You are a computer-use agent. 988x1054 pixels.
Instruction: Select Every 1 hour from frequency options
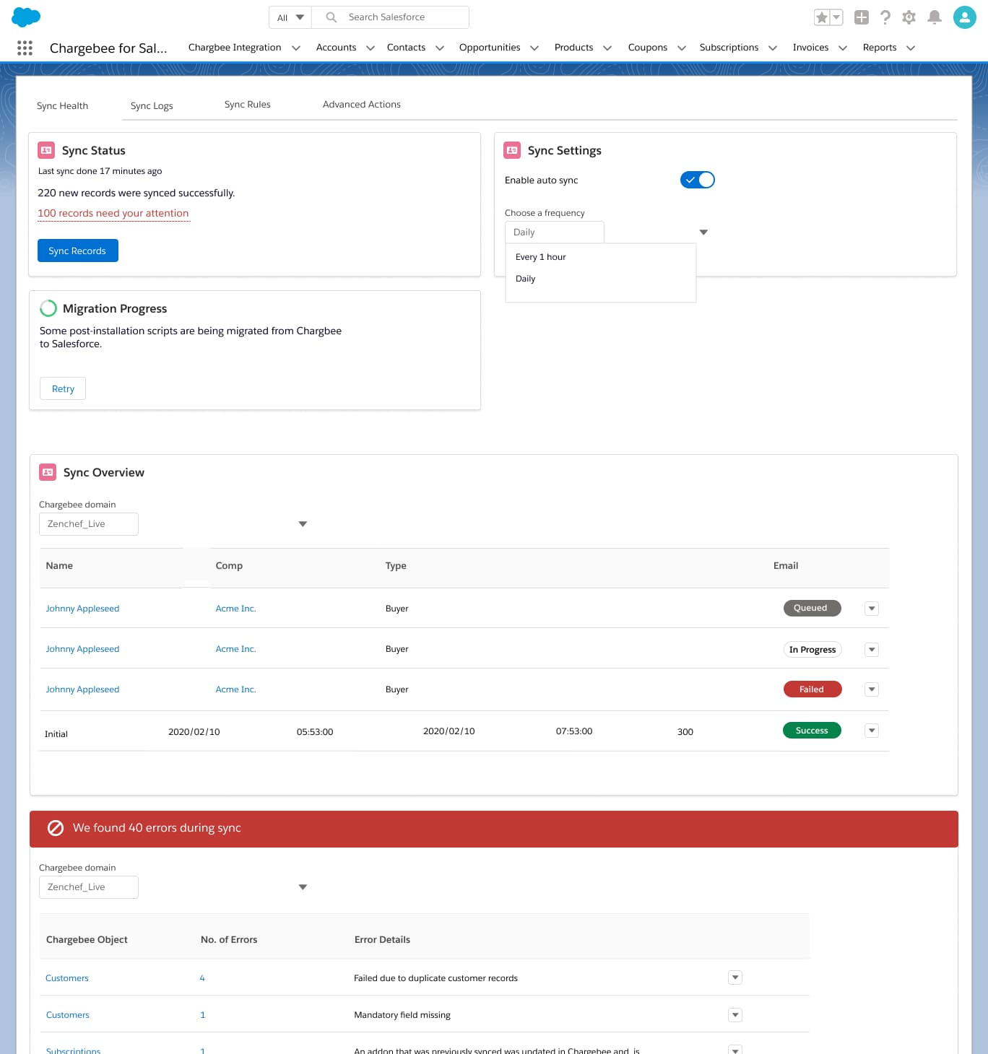click(x=540, y=256)
